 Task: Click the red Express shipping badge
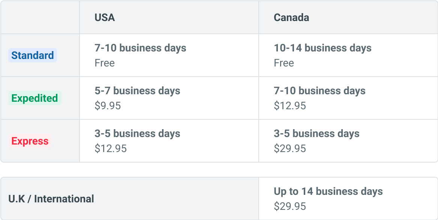click(30, 141)
